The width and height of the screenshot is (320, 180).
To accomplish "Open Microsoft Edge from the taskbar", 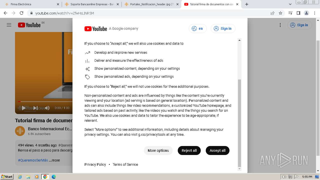I will (53, 177).
